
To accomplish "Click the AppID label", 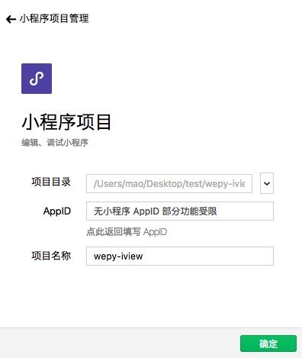I will pyautogui.click(x=57, y=211).
